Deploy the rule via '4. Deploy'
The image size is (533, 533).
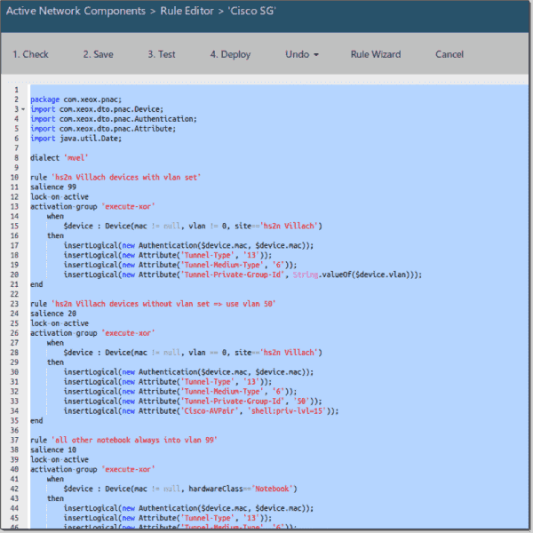pyautogui.click(x=230, y=54)
